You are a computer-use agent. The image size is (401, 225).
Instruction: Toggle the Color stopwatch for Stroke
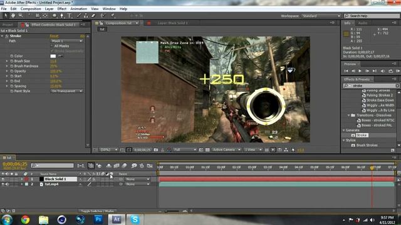coord(11,56)
